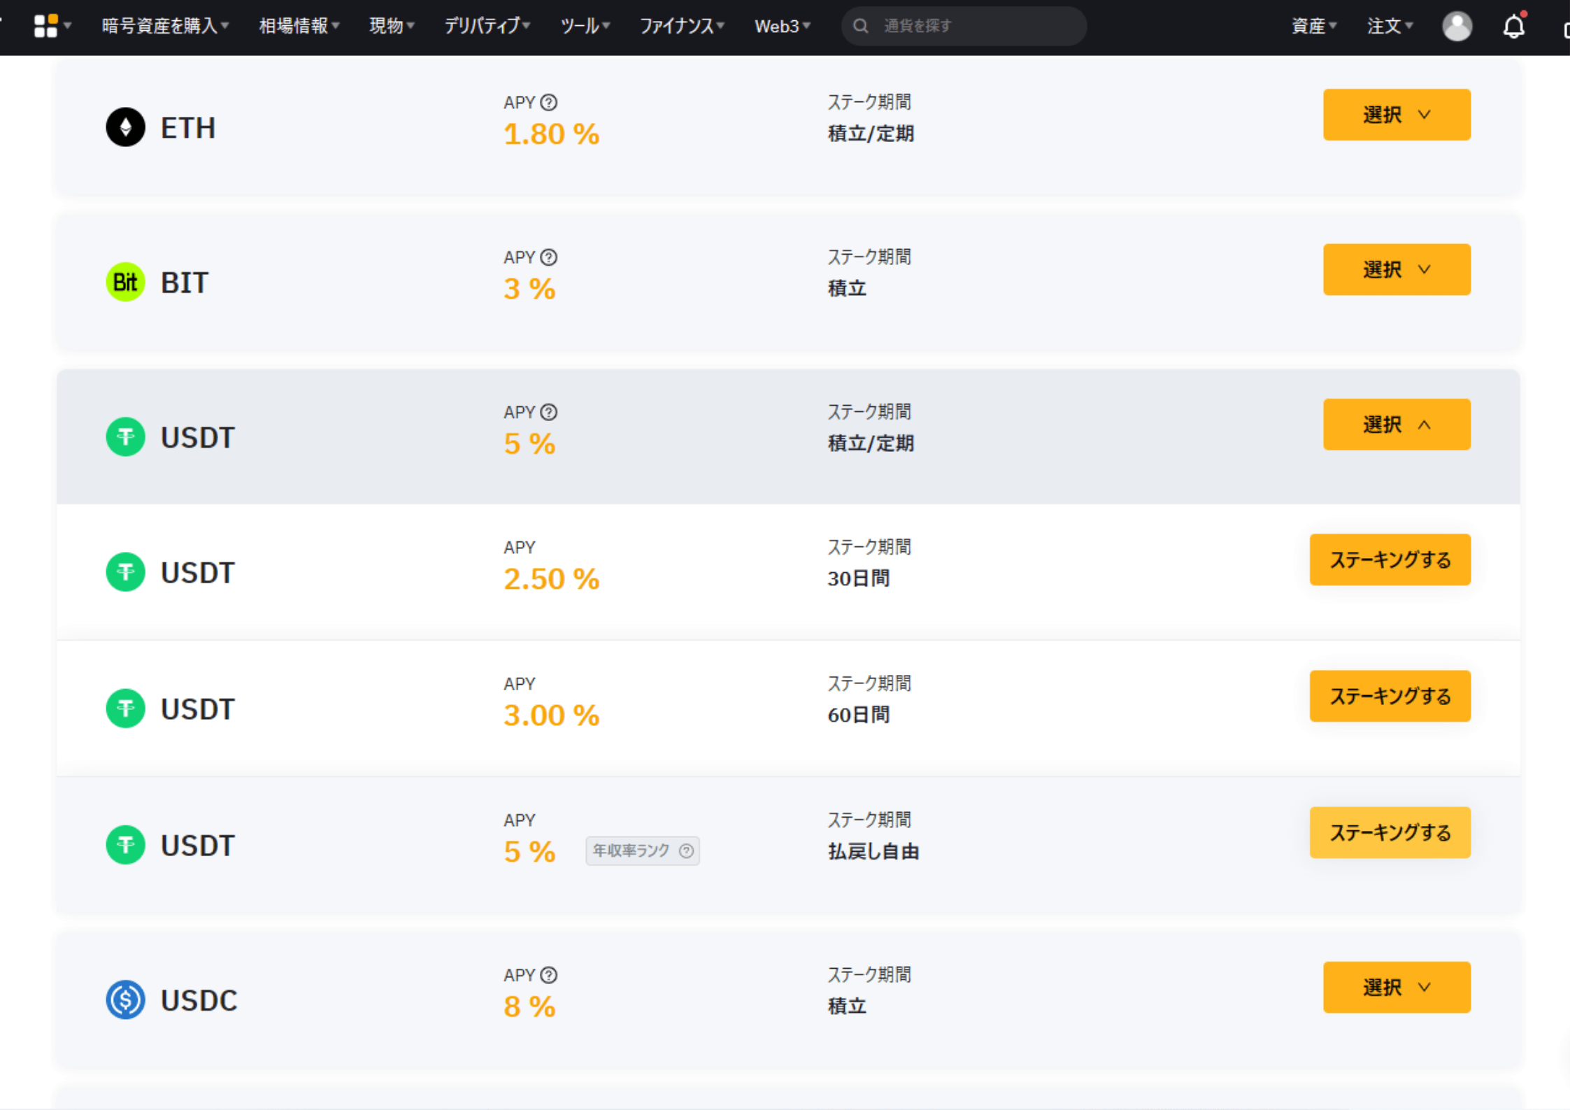1570x1110 pixels.
Task: Show APY help for ETH
Action: coord(549,102)
